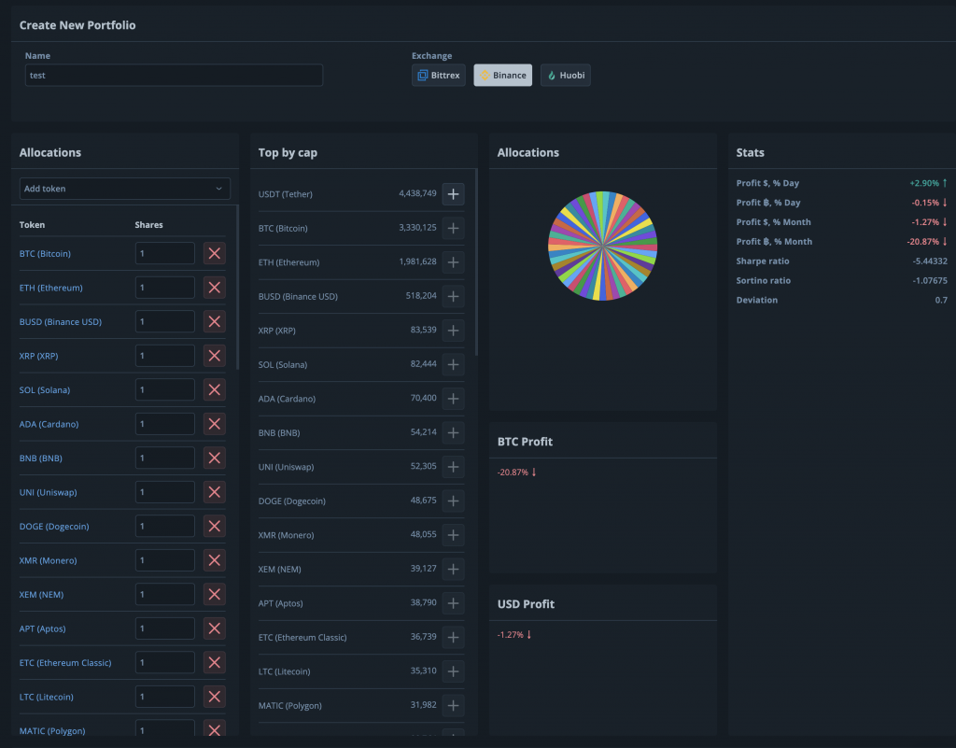Click the -5.44332 Sharpe ratio value
Image resolution: width=956 pixels, height=748 pixels.
930,261
